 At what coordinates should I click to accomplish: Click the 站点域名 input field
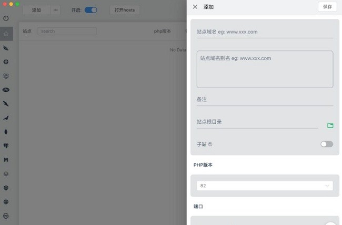(x=265, y=31)
